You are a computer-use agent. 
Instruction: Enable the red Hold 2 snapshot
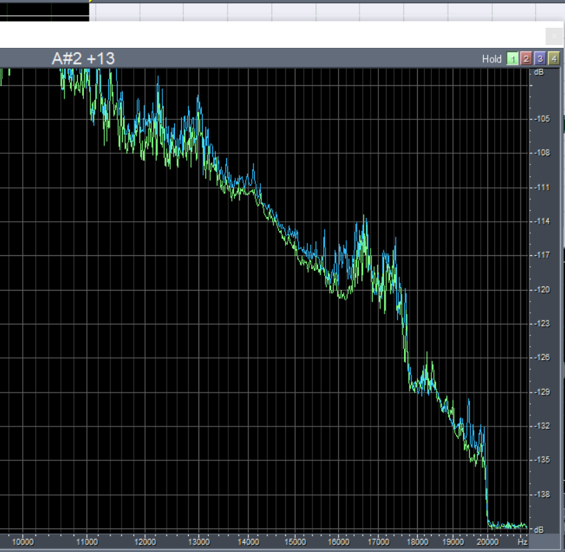point(526,59)
